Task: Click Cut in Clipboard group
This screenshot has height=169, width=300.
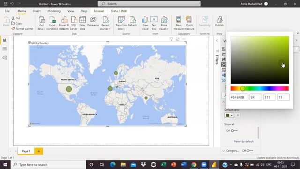Action: [x=16, y=18]
